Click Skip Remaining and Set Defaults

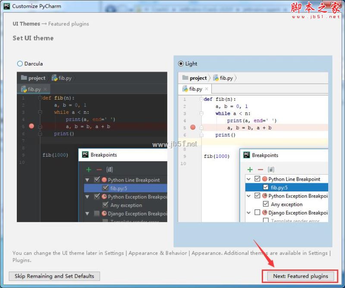pos(54,276)
